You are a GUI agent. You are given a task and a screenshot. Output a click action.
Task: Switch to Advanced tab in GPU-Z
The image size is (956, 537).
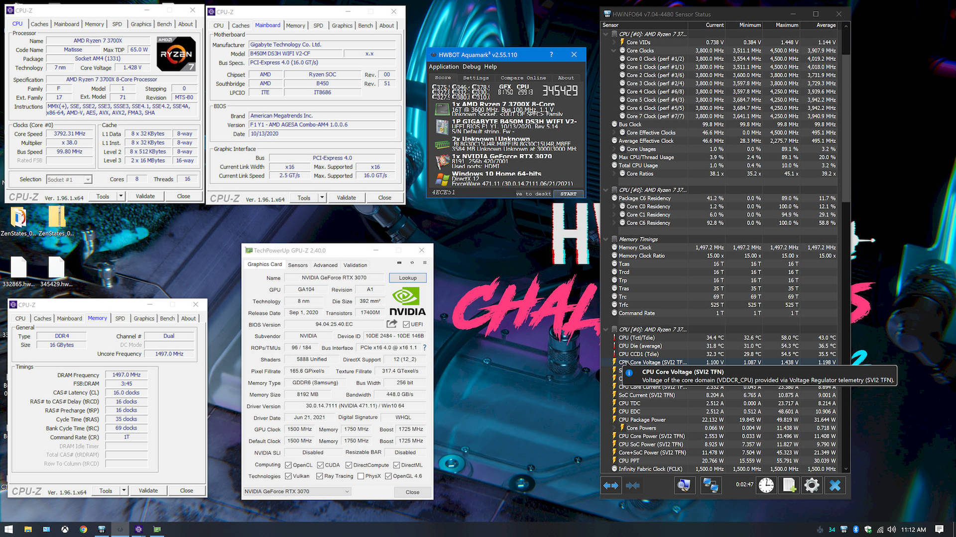pos(326,265)
